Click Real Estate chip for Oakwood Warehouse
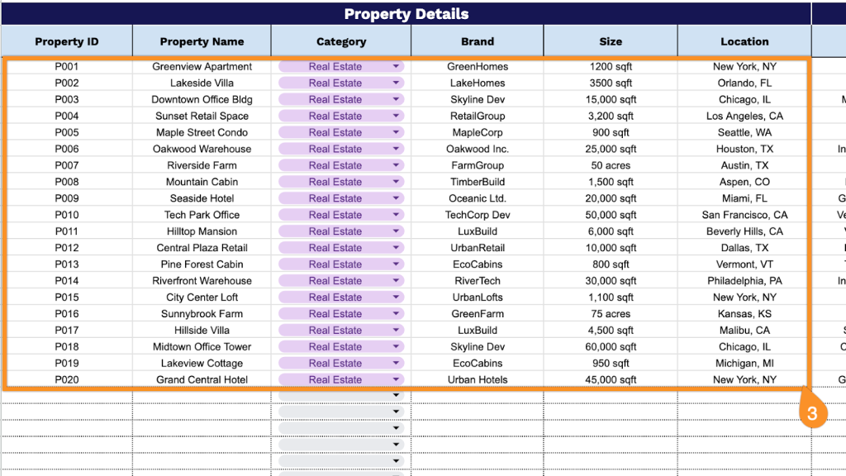 (x=335, y=149)
